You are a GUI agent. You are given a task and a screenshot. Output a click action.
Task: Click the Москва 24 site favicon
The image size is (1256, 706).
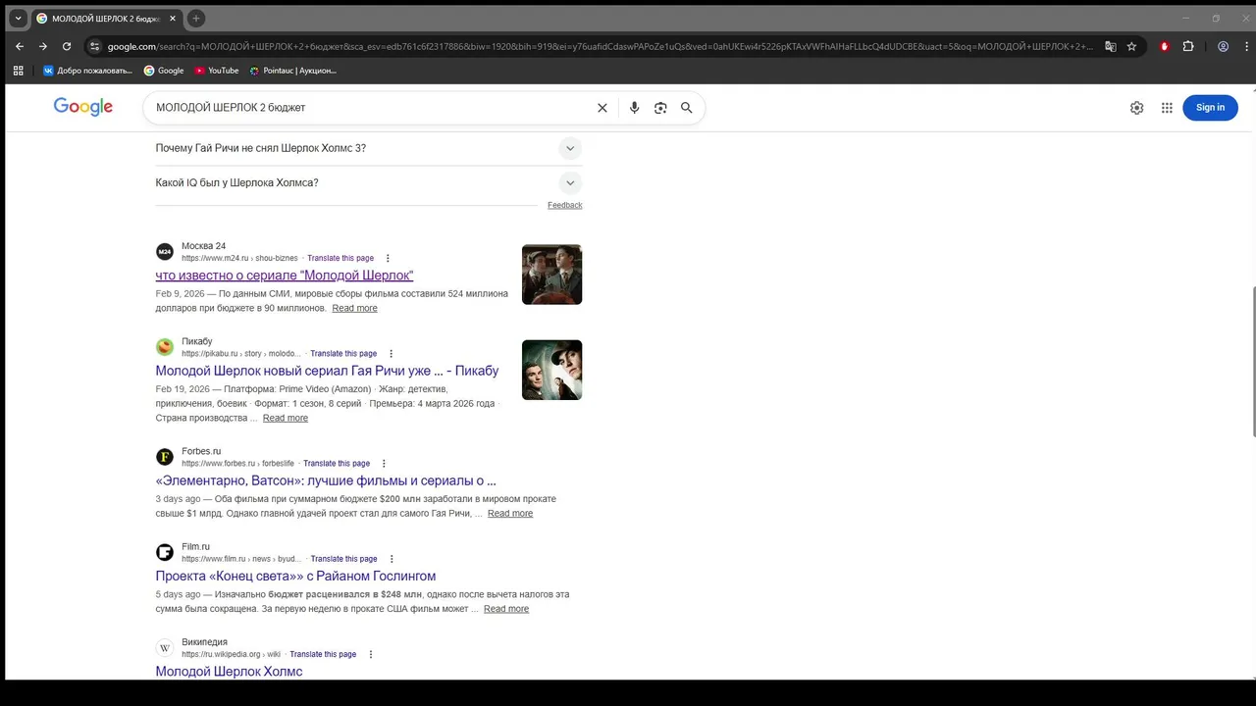pyautogui.click(x=165, y=252)
